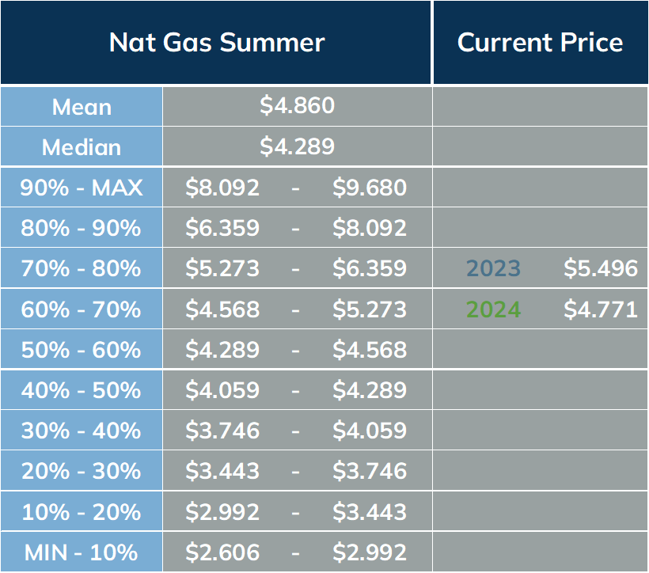Select the 30% - 40% row label
Viewport: 649px width, 573px height.
(81, 431)
